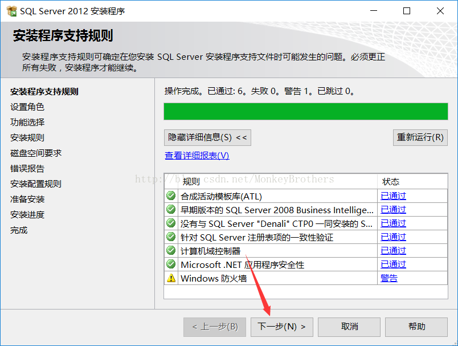Click rule text Microsoft .NET 应用程序安全性
The width and height of the screenshot is (458, 346).
click(243, 265)
